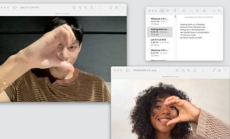
Task: Open highlight pen tool in UMI FT V OF BTS window
Action: point(100,7)
